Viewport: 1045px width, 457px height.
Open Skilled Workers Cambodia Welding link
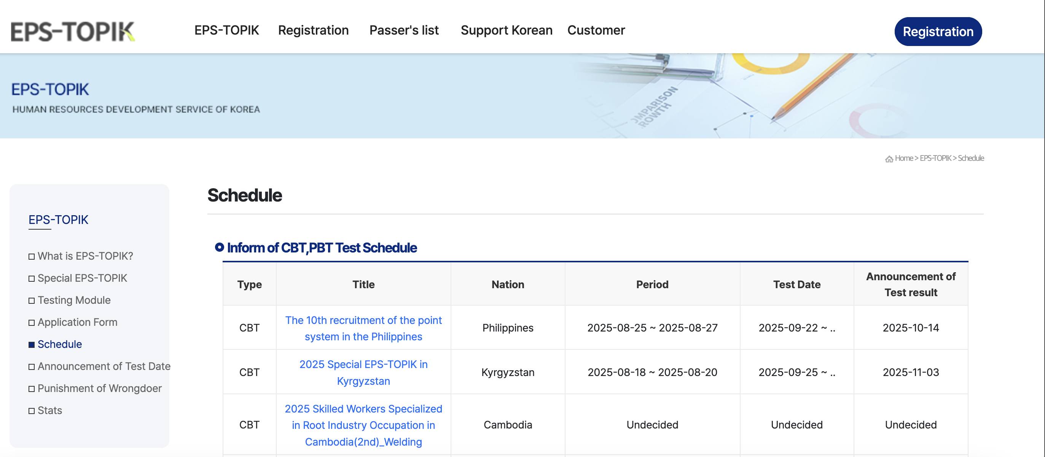pyautogui.click(x=363, y=425)
